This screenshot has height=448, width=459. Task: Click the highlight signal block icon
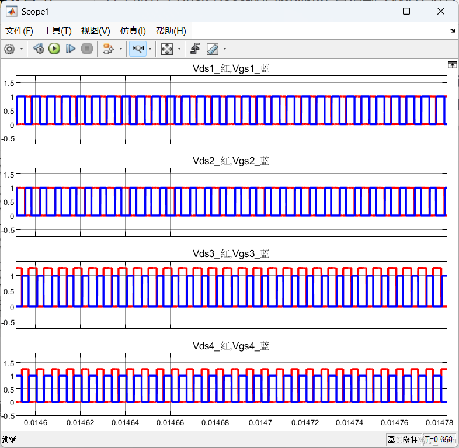(x=108, y=49)
